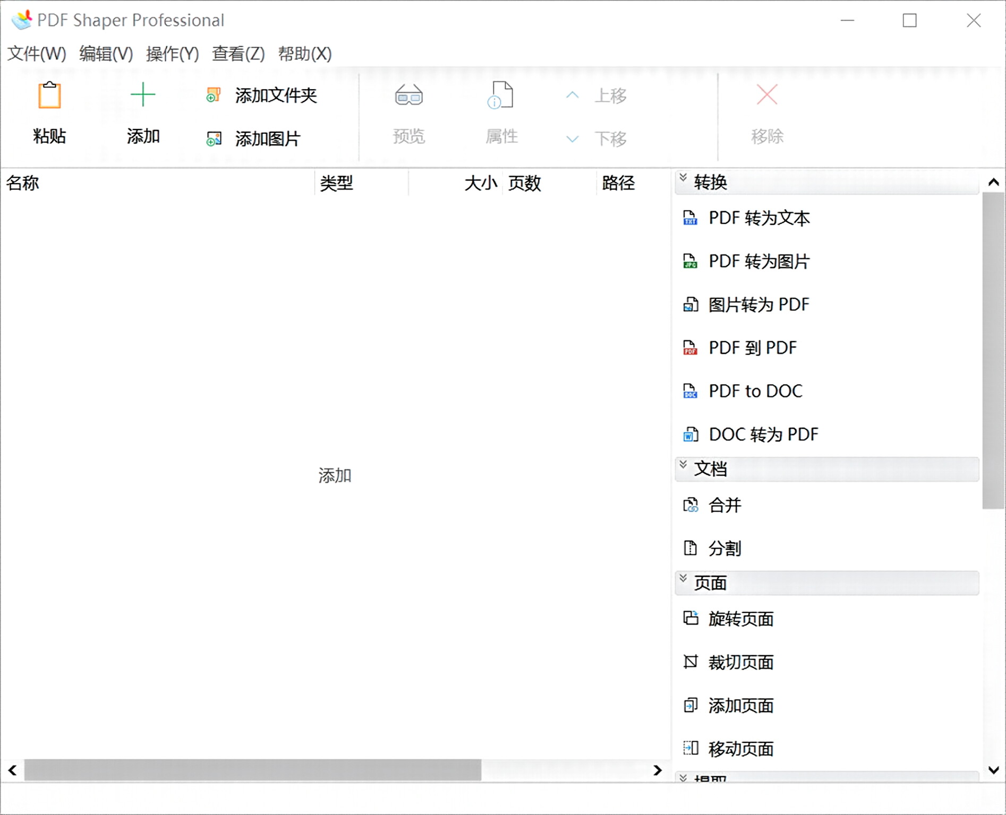Image resolution: width=1006 pixels, height=815 pixels.
Task: Click the Move Pages (移动页面) icon
Action: click(x=690, y=749)
